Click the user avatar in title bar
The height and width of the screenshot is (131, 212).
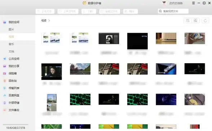click(164, 3)
